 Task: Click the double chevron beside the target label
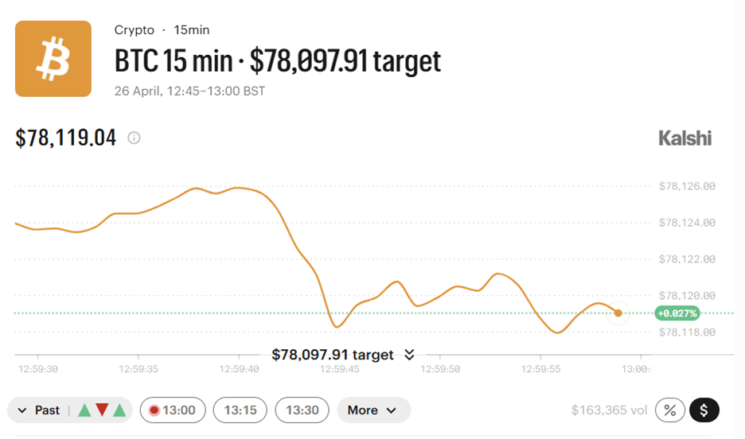(409, 355)
